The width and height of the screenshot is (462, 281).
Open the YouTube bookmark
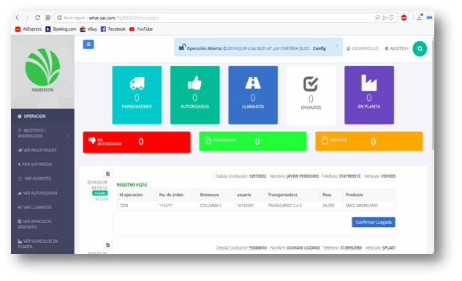[x=141, y=29]
